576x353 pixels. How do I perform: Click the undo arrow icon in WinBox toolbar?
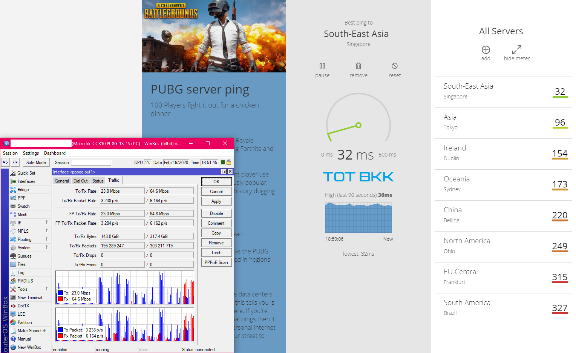tap(5, 162)
